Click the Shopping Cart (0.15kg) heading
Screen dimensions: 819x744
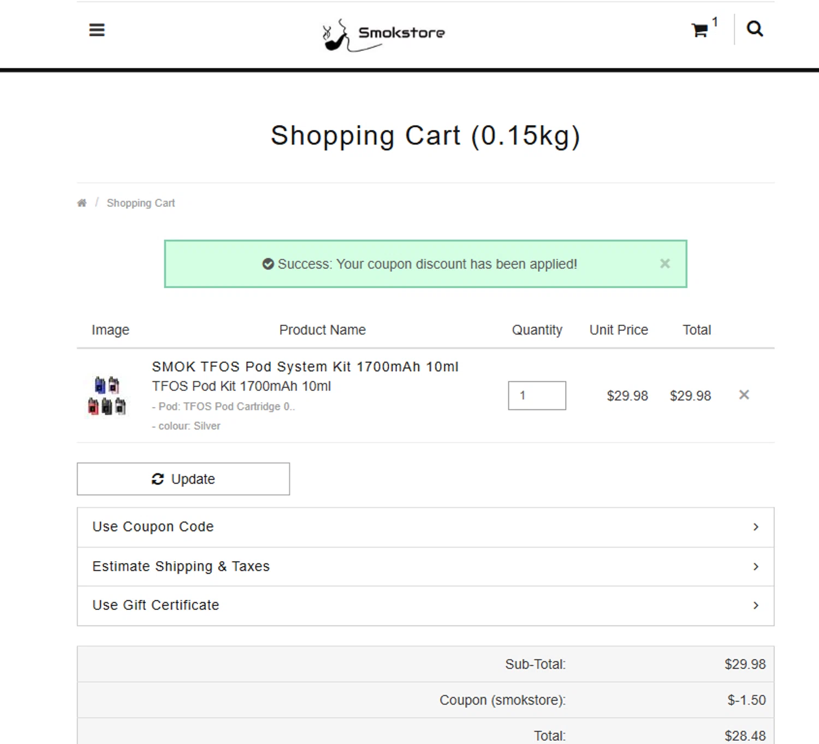(425, 136)
